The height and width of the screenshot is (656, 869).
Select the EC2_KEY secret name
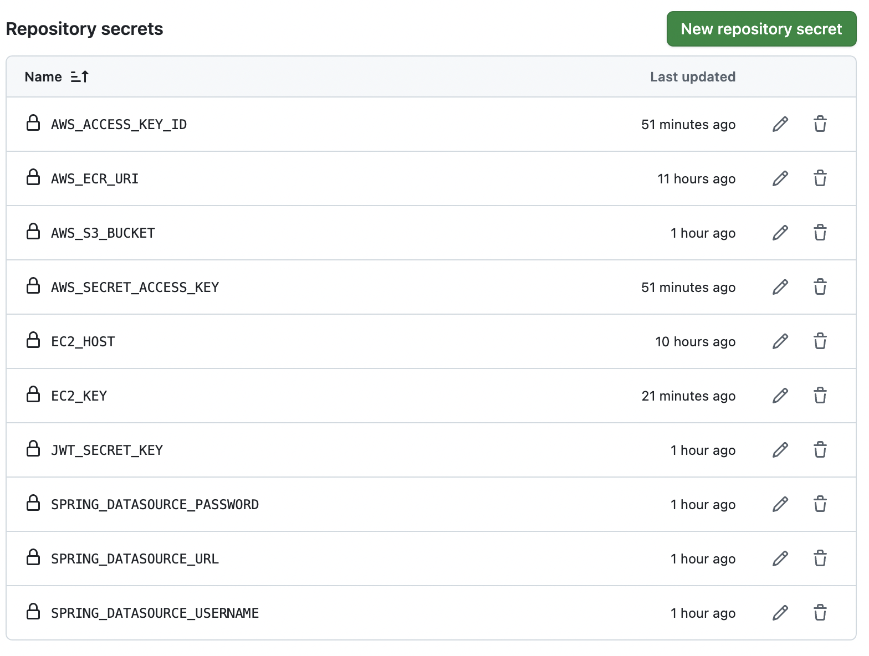[x=79, y=396]
